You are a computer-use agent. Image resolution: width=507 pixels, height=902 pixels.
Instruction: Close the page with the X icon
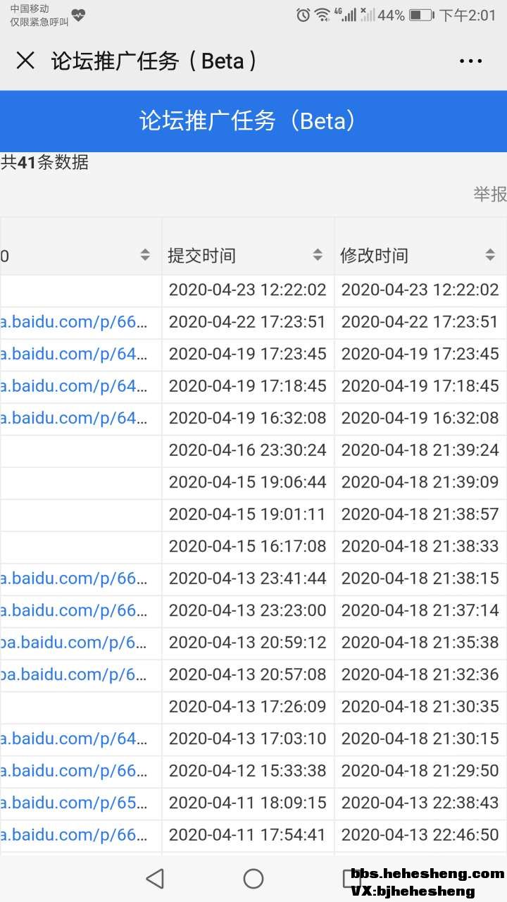25,61
